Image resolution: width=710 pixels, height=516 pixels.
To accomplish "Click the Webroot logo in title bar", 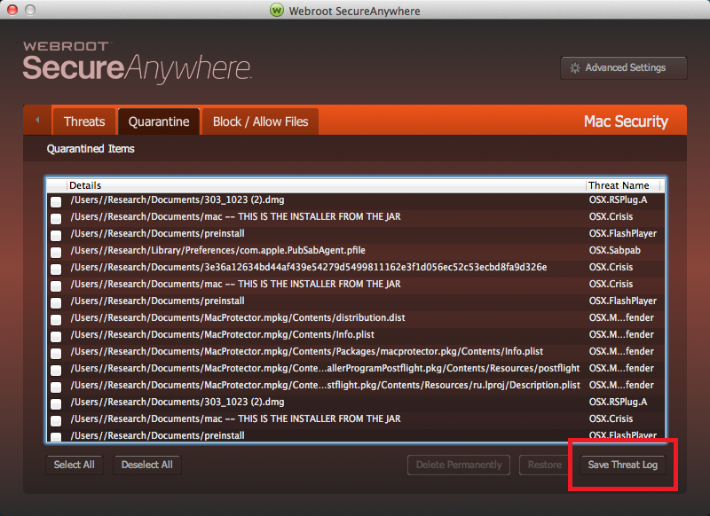I will [277, 11].
